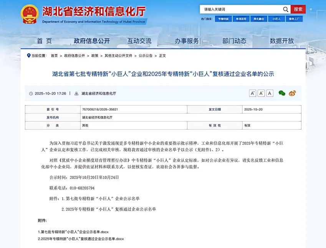Decrease font size with the A- icon

(261, 93)
